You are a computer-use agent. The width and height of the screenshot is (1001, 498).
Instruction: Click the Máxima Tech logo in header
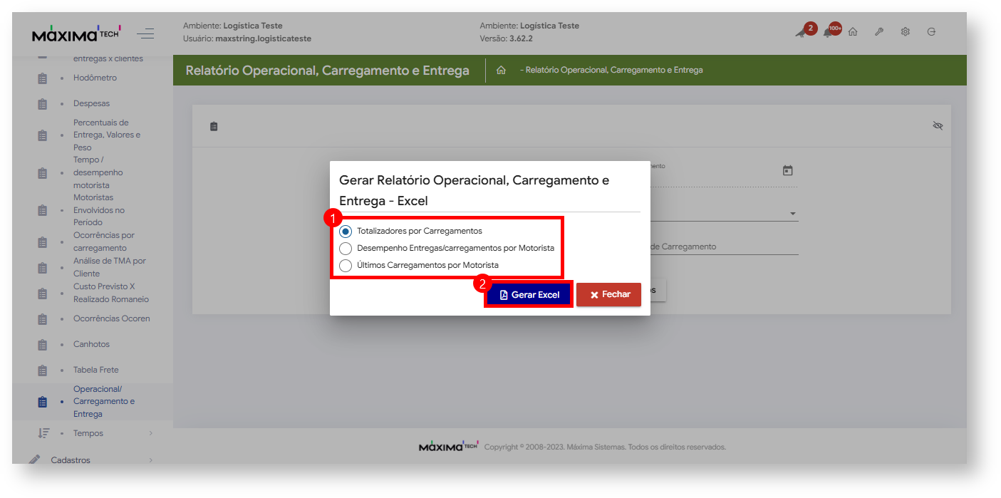[x=77, y=34]
